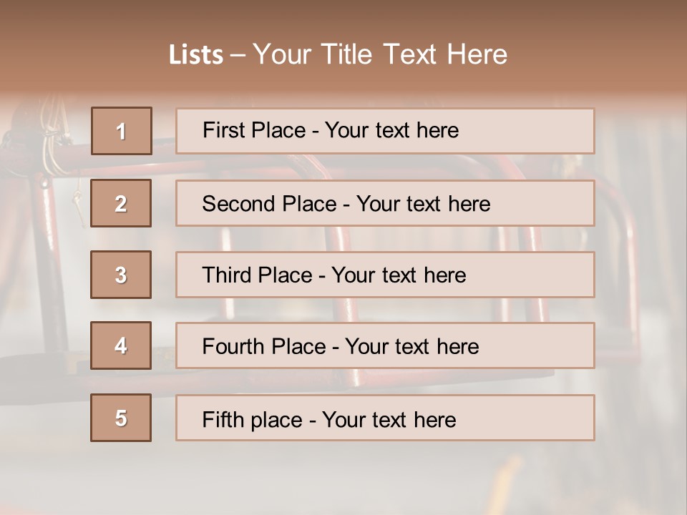This screenshot has height=515, width=687.
Task: Click the dash after Lists in the title
Action: pyautogui.click(x=237, y=55)
